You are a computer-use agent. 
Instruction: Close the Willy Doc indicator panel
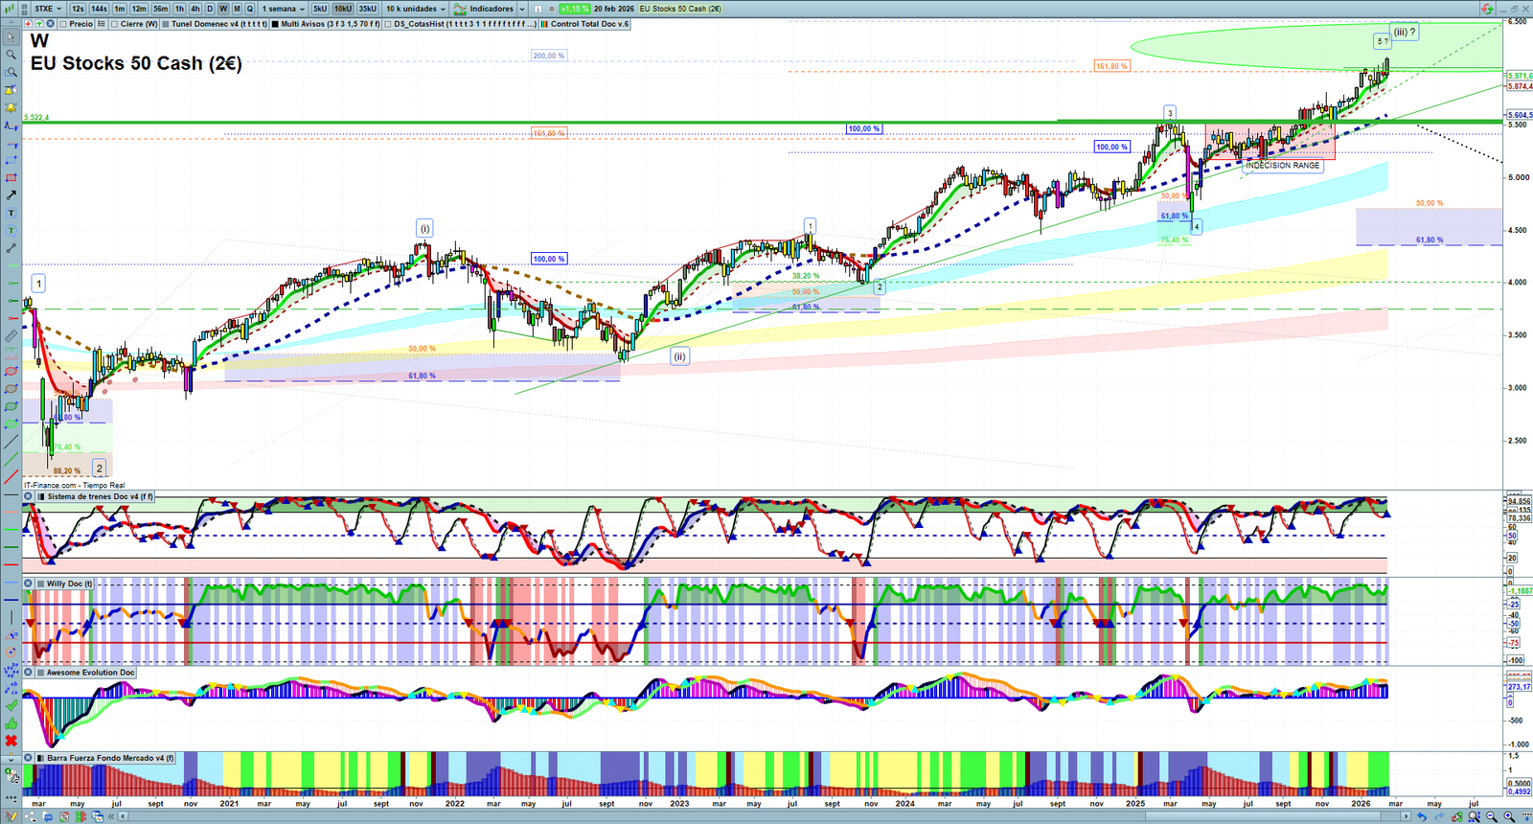(x=29, y=584)
